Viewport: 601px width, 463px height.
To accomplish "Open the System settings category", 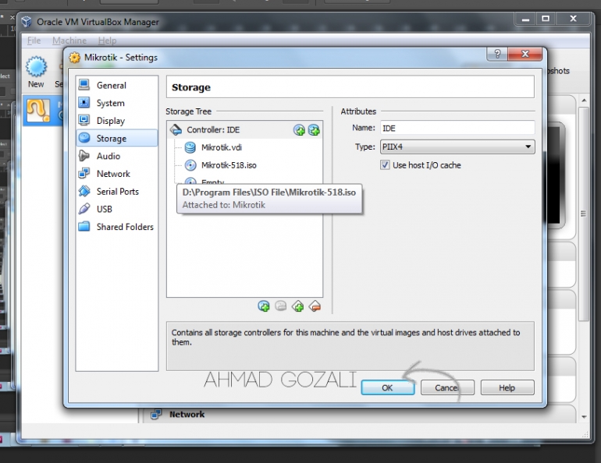I will [x=110, y=103].
